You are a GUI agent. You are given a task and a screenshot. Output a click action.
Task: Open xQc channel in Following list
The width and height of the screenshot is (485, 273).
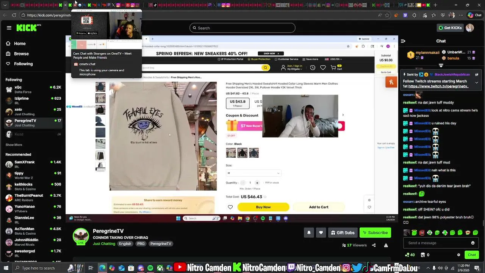click(x=33, y=89)
